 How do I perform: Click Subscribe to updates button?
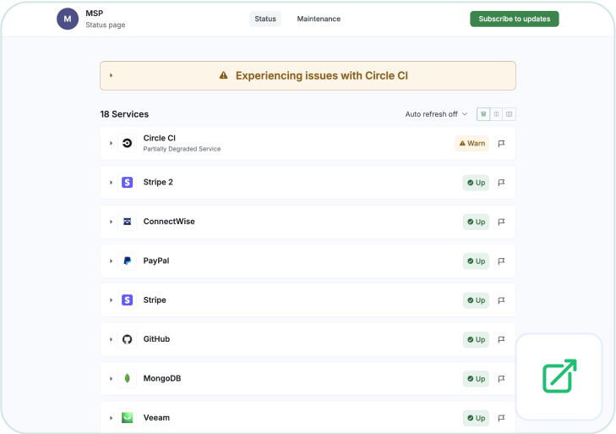click(515, 19)
